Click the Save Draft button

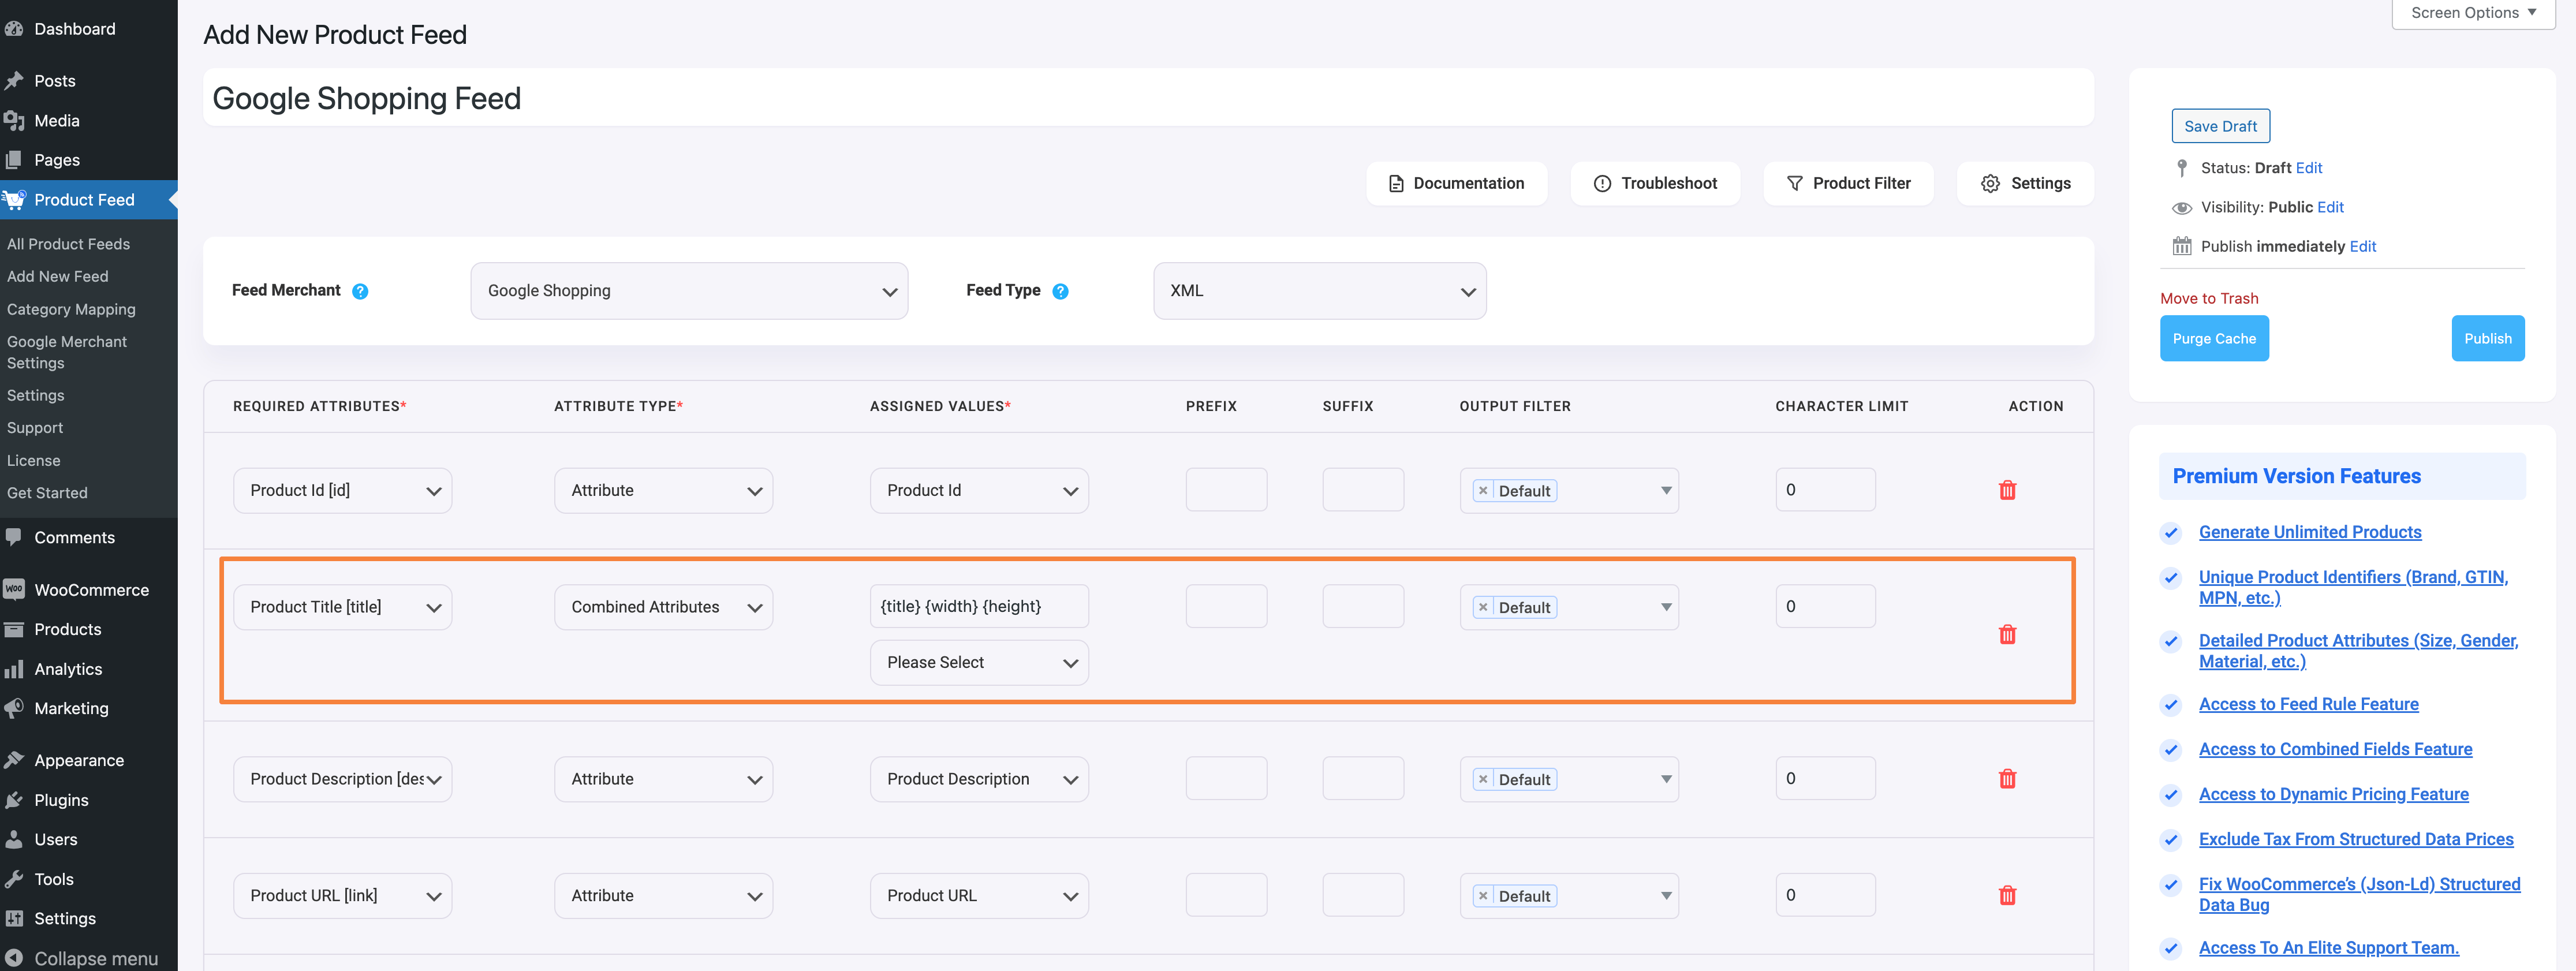coord(2218,125)
